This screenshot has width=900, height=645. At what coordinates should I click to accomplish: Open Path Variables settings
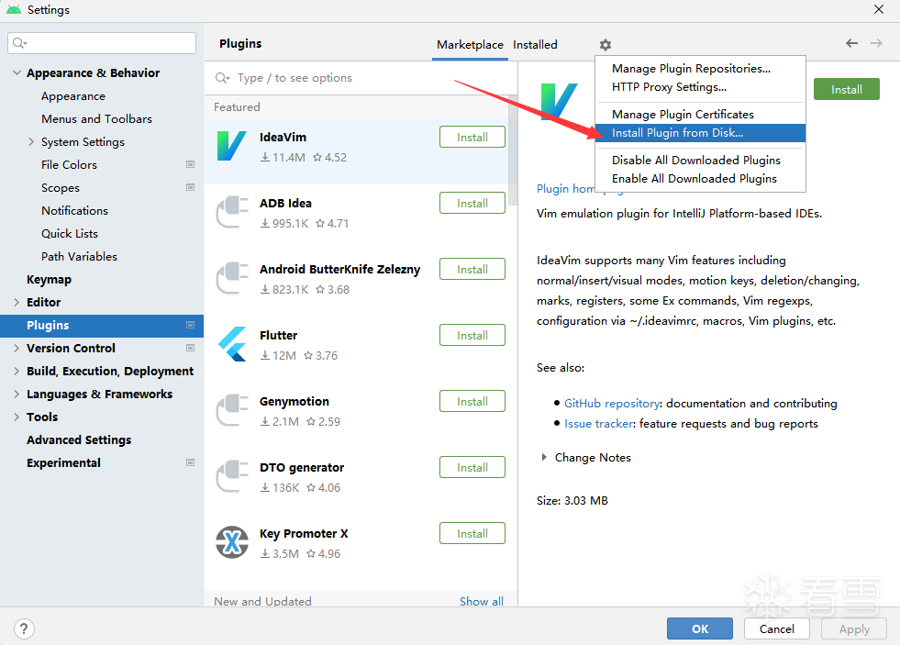(79, 257)
